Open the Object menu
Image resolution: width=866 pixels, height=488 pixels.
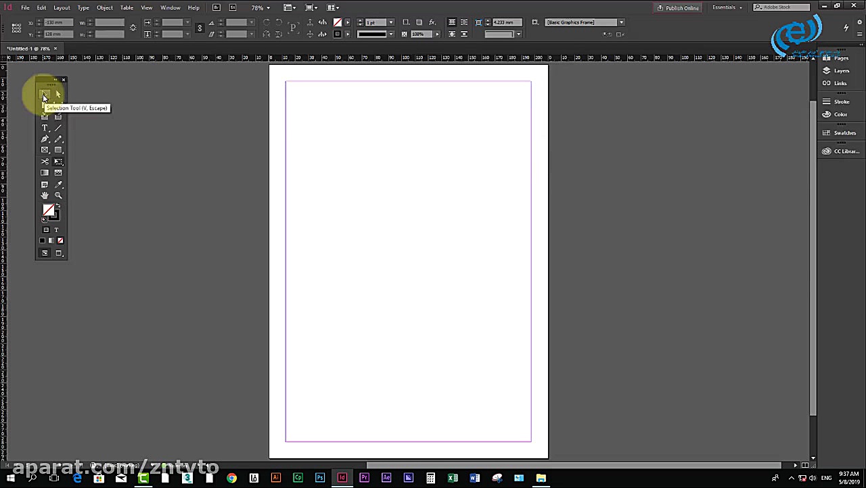pyautogui.click(x=104, y=7)
